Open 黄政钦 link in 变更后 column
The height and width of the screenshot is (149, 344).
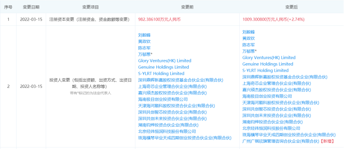tap(248, 38)
